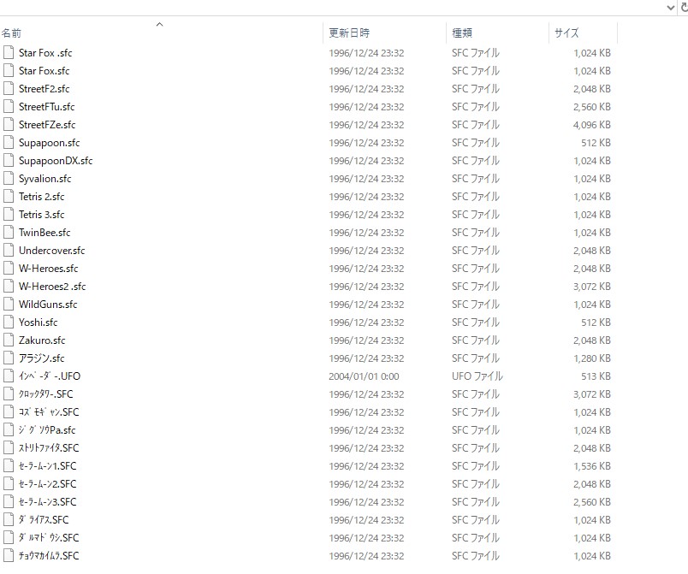The image size is (688, 574).
Task: Click the file icon beside Undercover.sfc
Action: [x=9, y=251]
